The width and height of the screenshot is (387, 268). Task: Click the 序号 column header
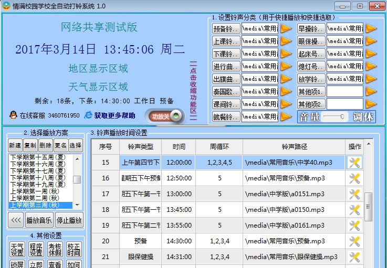[x=106, y=147]
